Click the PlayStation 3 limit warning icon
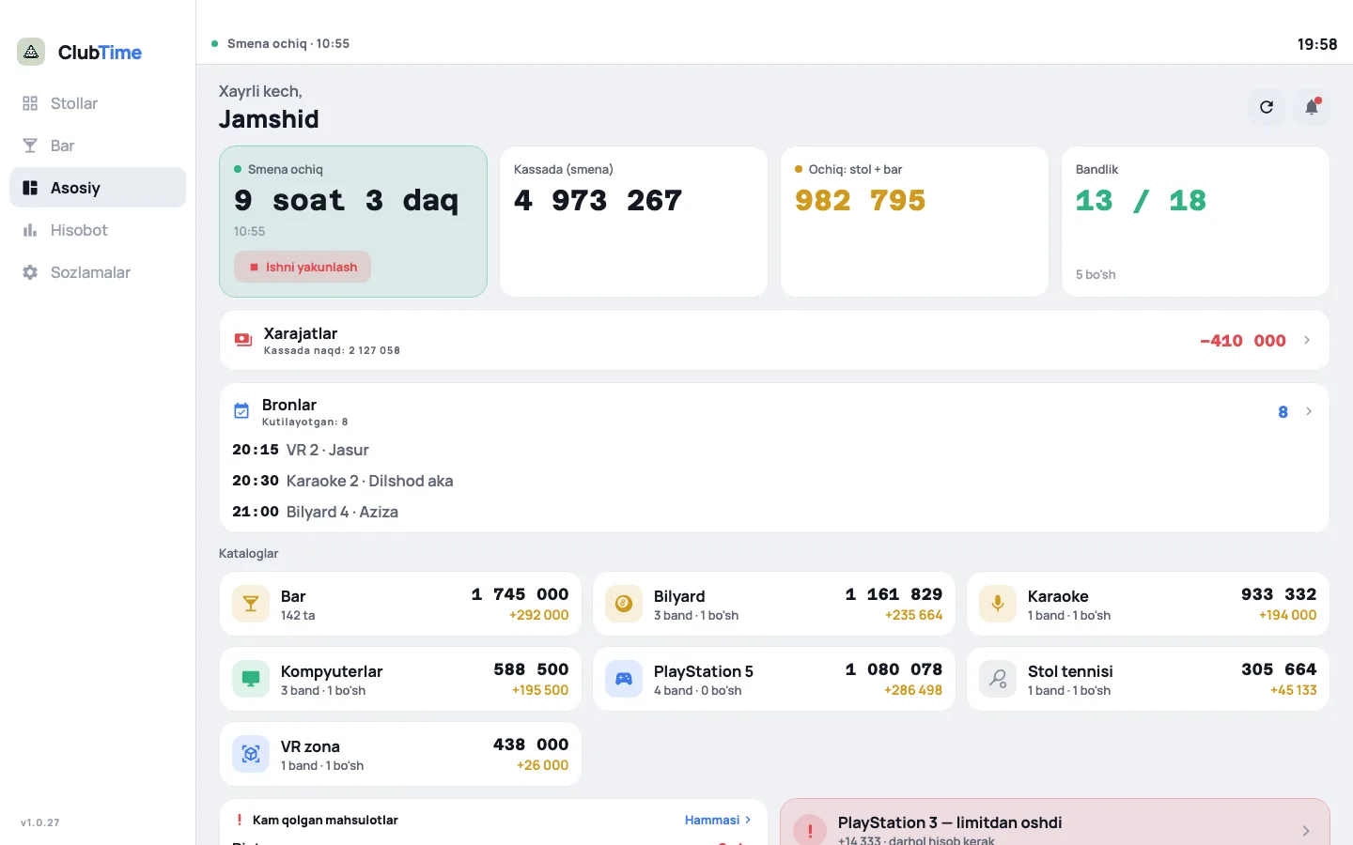The width and height of the screenshot is (1353, 845). pos(810,831)
